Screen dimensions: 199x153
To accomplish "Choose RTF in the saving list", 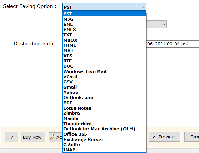I will 104,61.
